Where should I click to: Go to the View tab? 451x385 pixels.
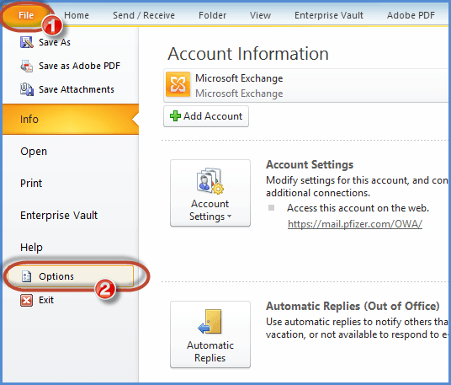(260, 15)
